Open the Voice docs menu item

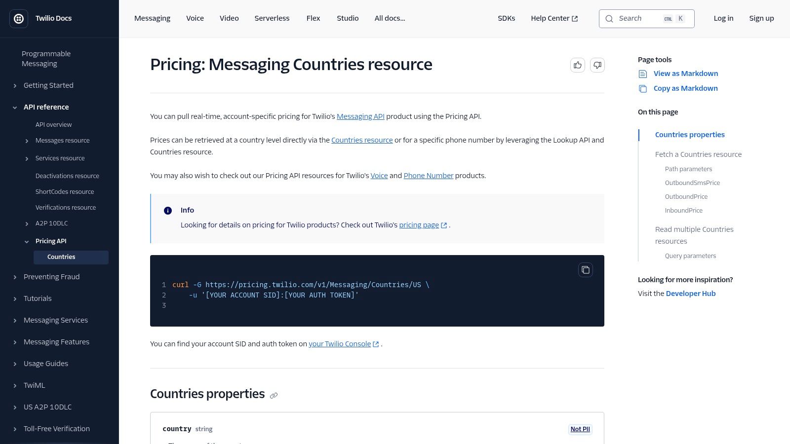(x=195, y=18)
